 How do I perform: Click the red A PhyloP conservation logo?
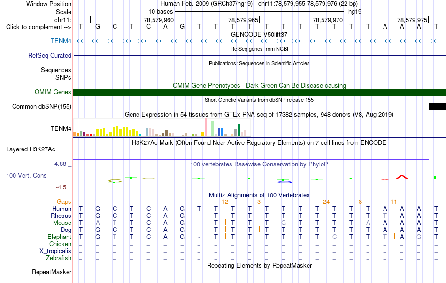pos(401,177)
